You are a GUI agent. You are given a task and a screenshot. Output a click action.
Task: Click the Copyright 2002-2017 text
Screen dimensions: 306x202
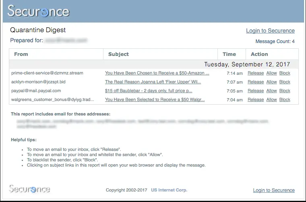pyautogui.click(x=126, y=190)
